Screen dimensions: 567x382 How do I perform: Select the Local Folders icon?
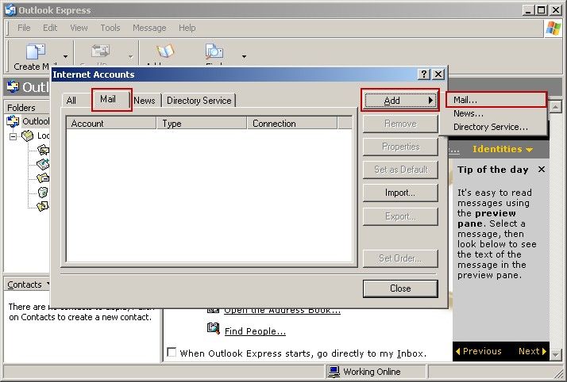point(28,136)
